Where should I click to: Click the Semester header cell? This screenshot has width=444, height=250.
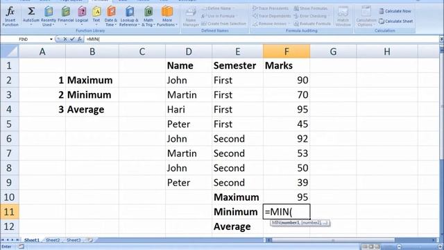coord(237,65)
